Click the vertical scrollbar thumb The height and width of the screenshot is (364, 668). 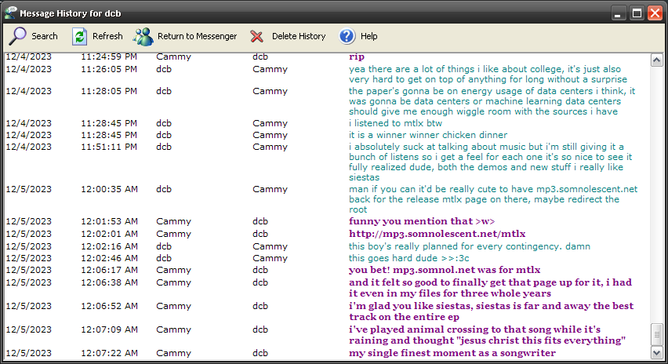click(x=657, y=335)
